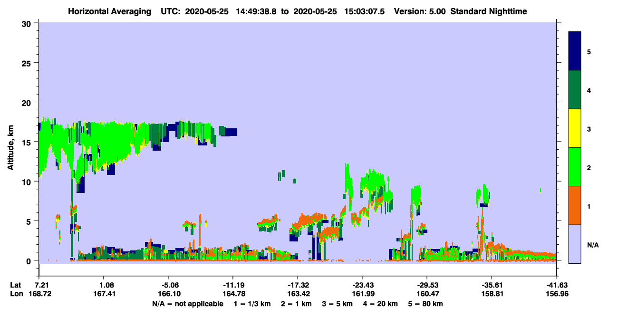Click the colorbar label '2'
Image resolution: width=618 pixels, height=317 pixels.
click(589, 167)
